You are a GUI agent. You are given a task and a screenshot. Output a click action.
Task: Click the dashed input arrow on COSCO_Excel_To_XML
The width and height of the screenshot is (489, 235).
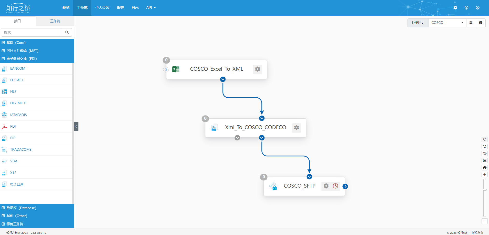click(x=166, y=69)
